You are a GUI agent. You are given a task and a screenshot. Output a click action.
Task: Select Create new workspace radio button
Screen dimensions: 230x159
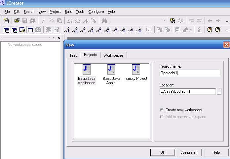coord(181,110)
